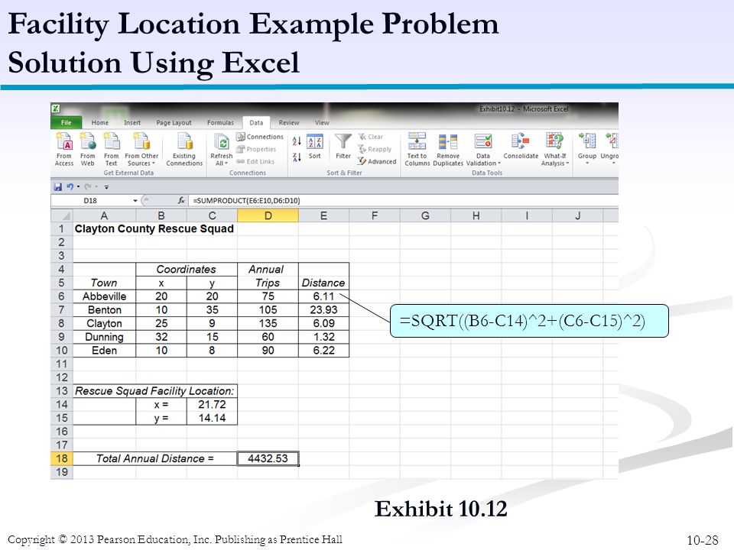Select the Benton town cell
This screenshot has height=550, width=734.
105,310
